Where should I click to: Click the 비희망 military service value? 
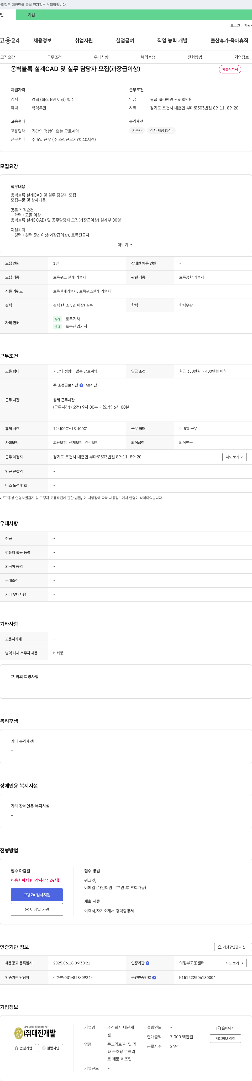point(58,653)
